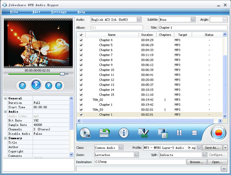Close the Joboshare window

pyautogui.click(x=225, y=5)
